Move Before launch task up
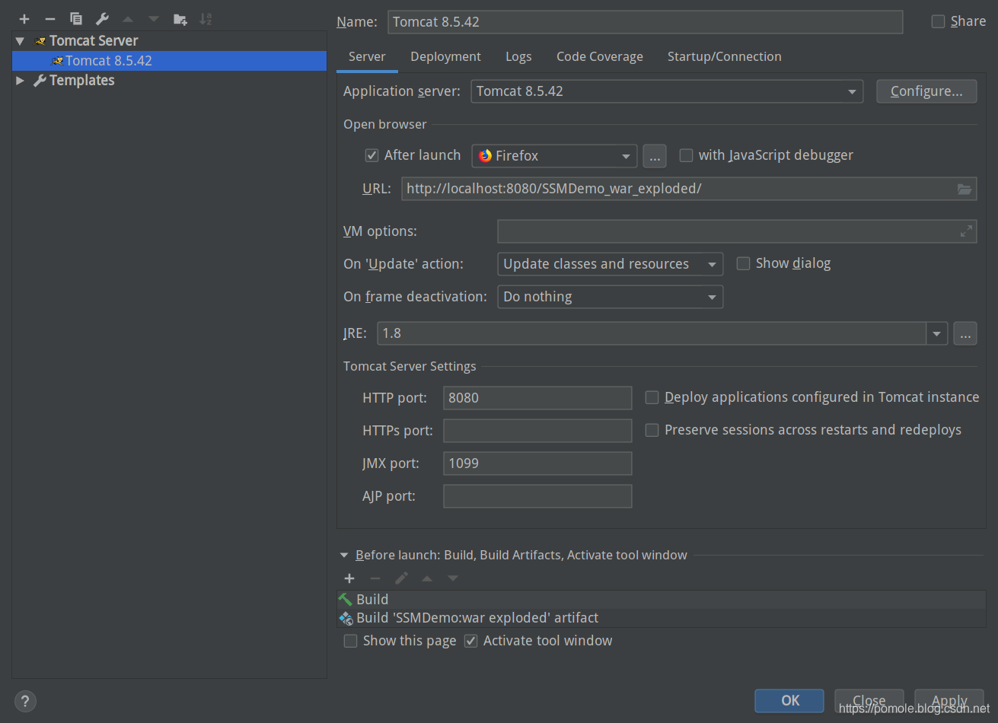The width and height of the screenshot is (998, 723). click(427, 578)
